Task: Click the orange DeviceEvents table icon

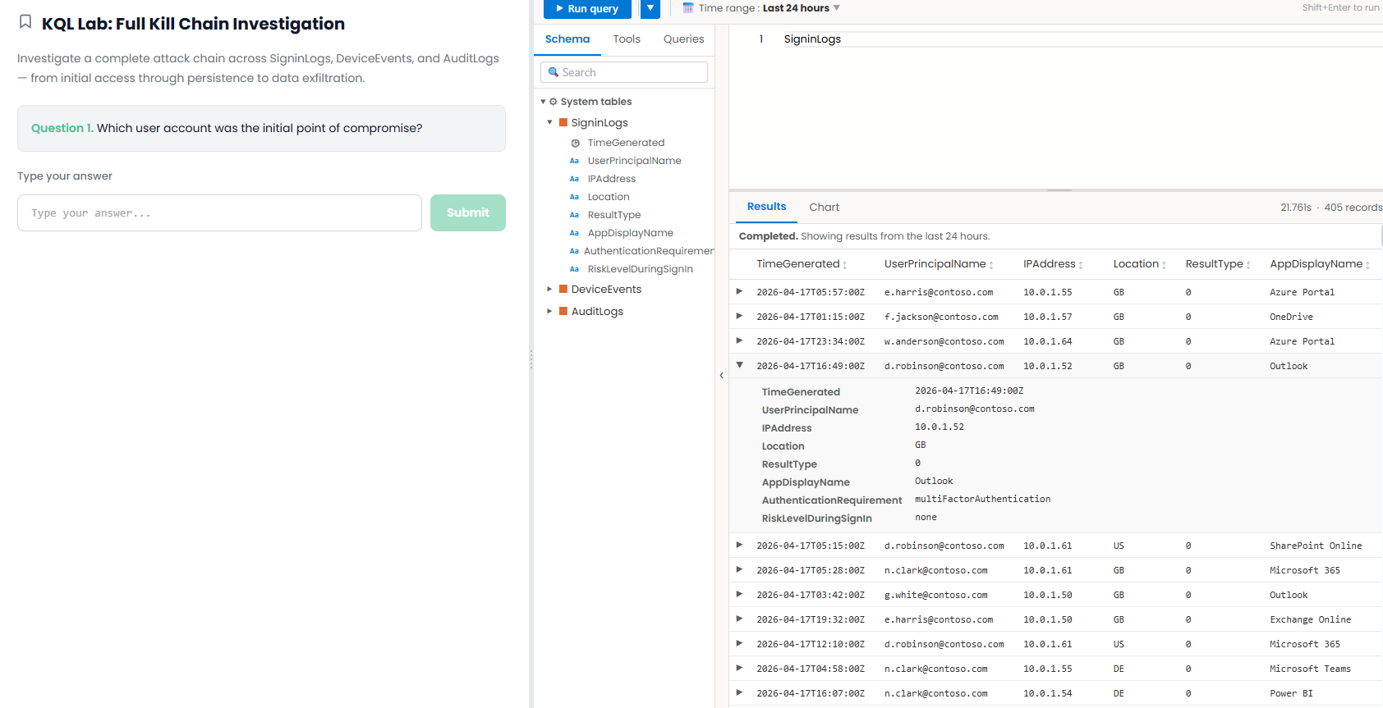Action: coord(563,289)
